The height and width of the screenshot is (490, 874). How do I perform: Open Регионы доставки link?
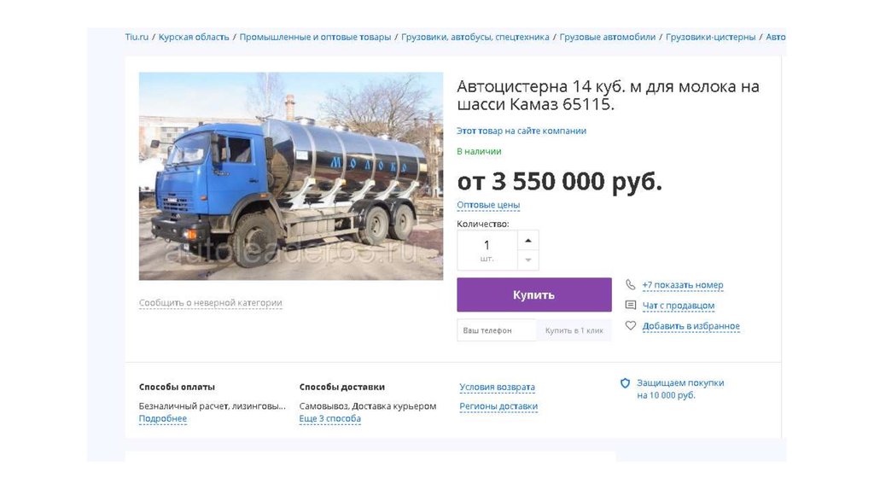click(498, 406)
